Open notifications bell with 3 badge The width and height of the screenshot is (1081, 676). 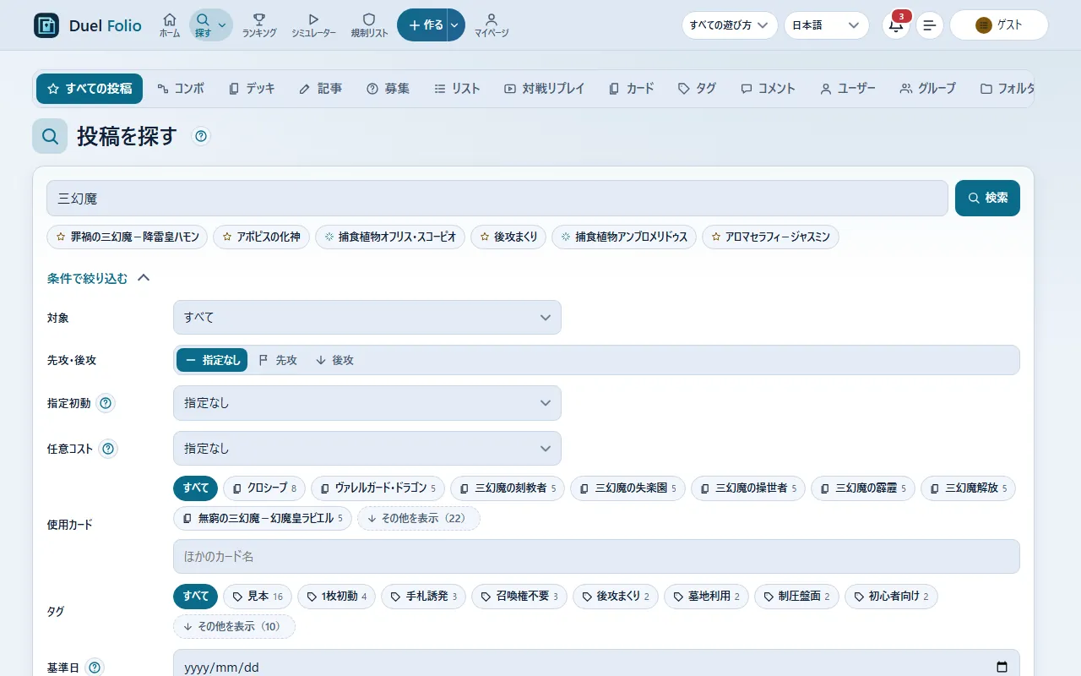point(896,25)
